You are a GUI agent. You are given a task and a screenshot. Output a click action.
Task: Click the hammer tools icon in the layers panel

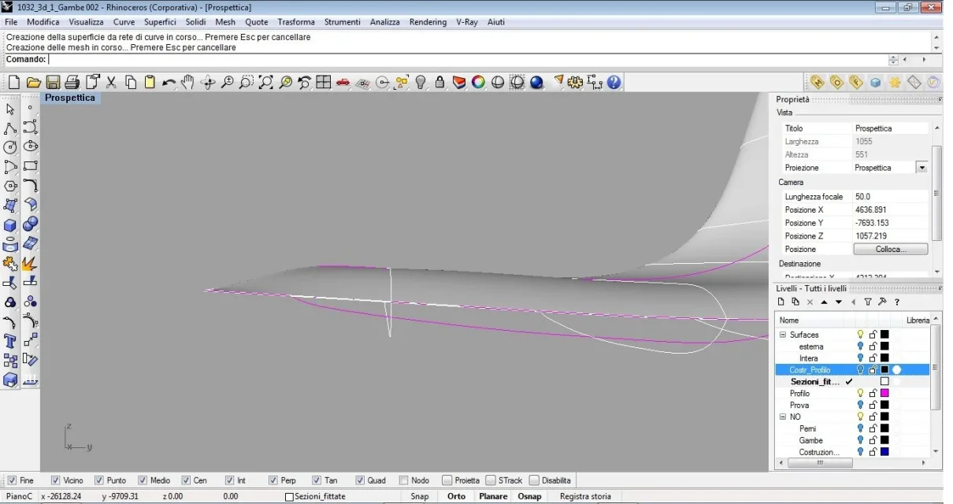tap(882, 302)
